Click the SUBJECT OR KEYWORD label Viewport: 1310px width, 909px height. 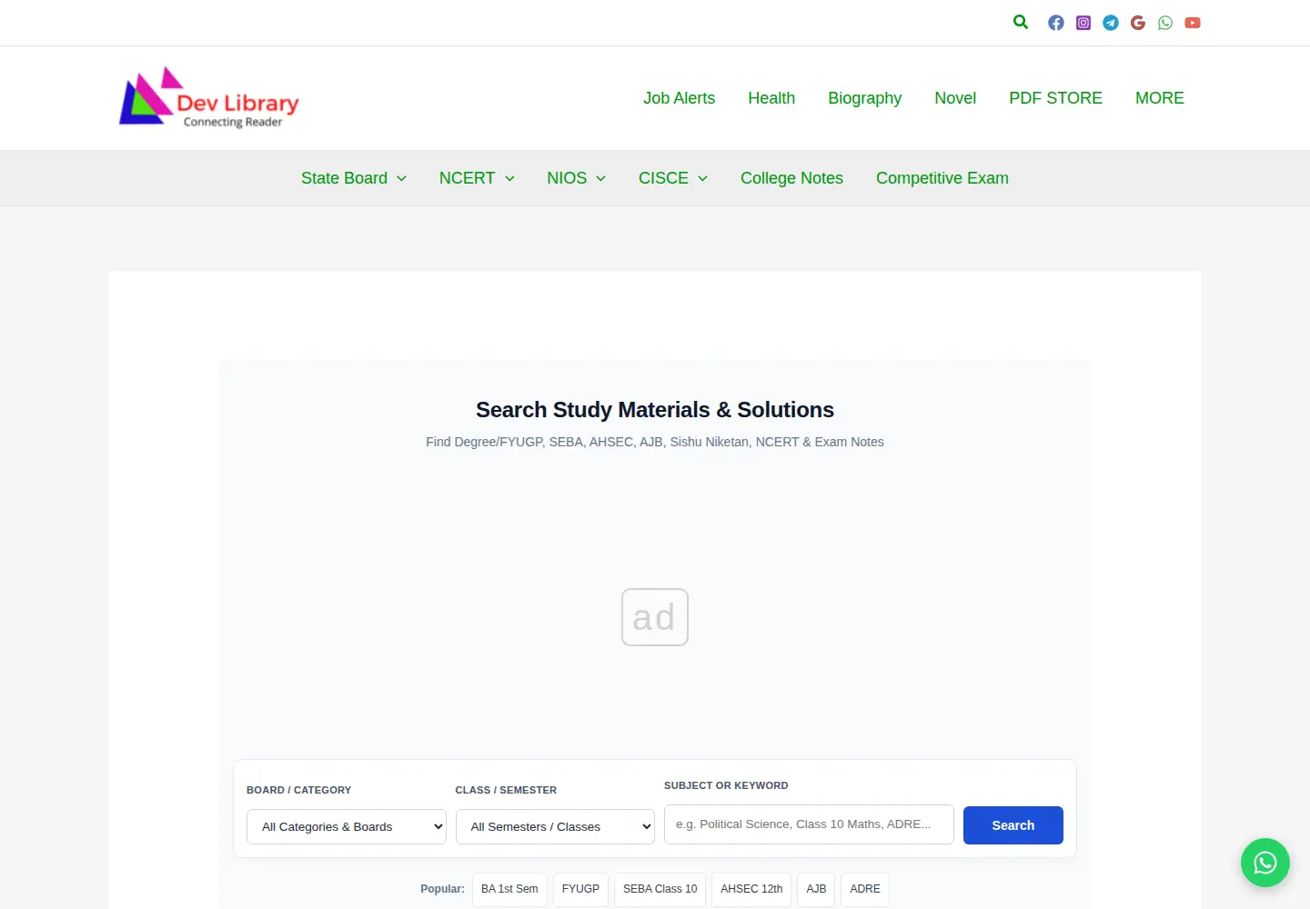726,785
